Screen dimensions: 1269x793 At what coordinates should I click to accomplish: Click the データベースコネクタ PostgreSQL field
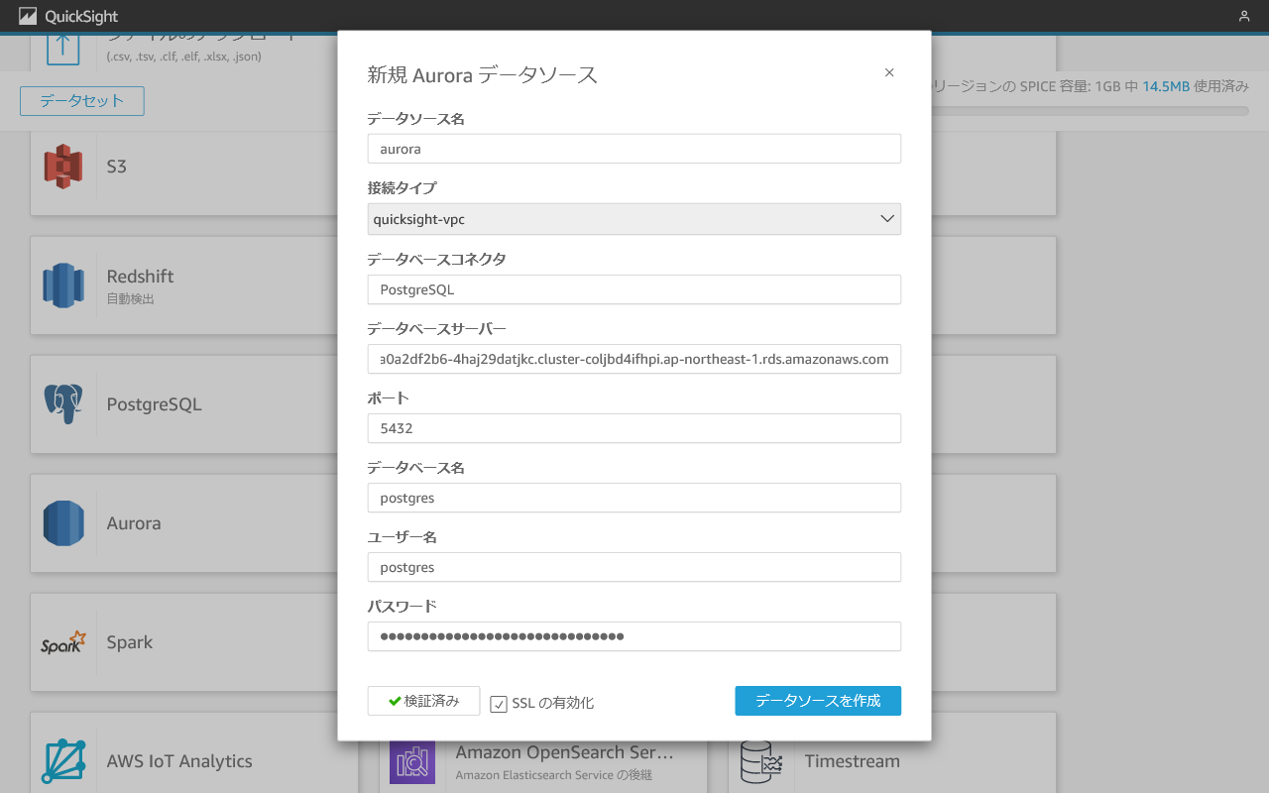pyautogui.click(x=634, y=289)
